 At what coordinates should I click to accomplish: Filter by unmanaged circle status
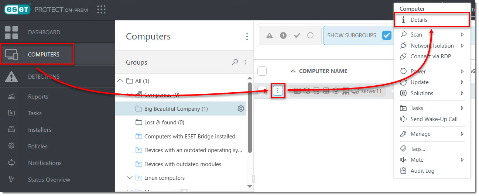pos(310,35)
